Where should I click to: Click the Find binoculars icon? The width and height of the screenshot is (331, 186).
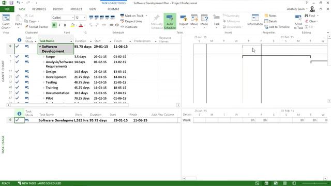tap(307, 16)
